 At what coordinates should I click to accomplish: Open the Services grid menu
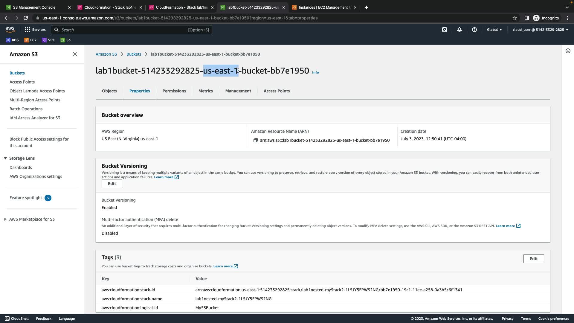(35, 30)
